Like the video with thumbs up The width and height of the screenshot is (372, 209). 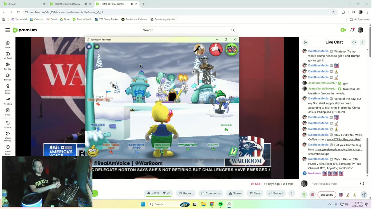(x=153, y=193)
